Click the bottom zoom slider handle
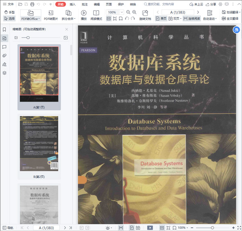The height and width of the screenshot is (231, 242). coord(213,228)
